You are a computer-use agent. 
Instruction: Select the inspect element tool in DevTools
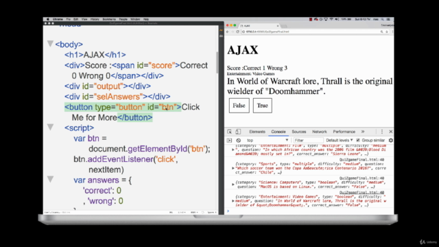coord(229,132)
